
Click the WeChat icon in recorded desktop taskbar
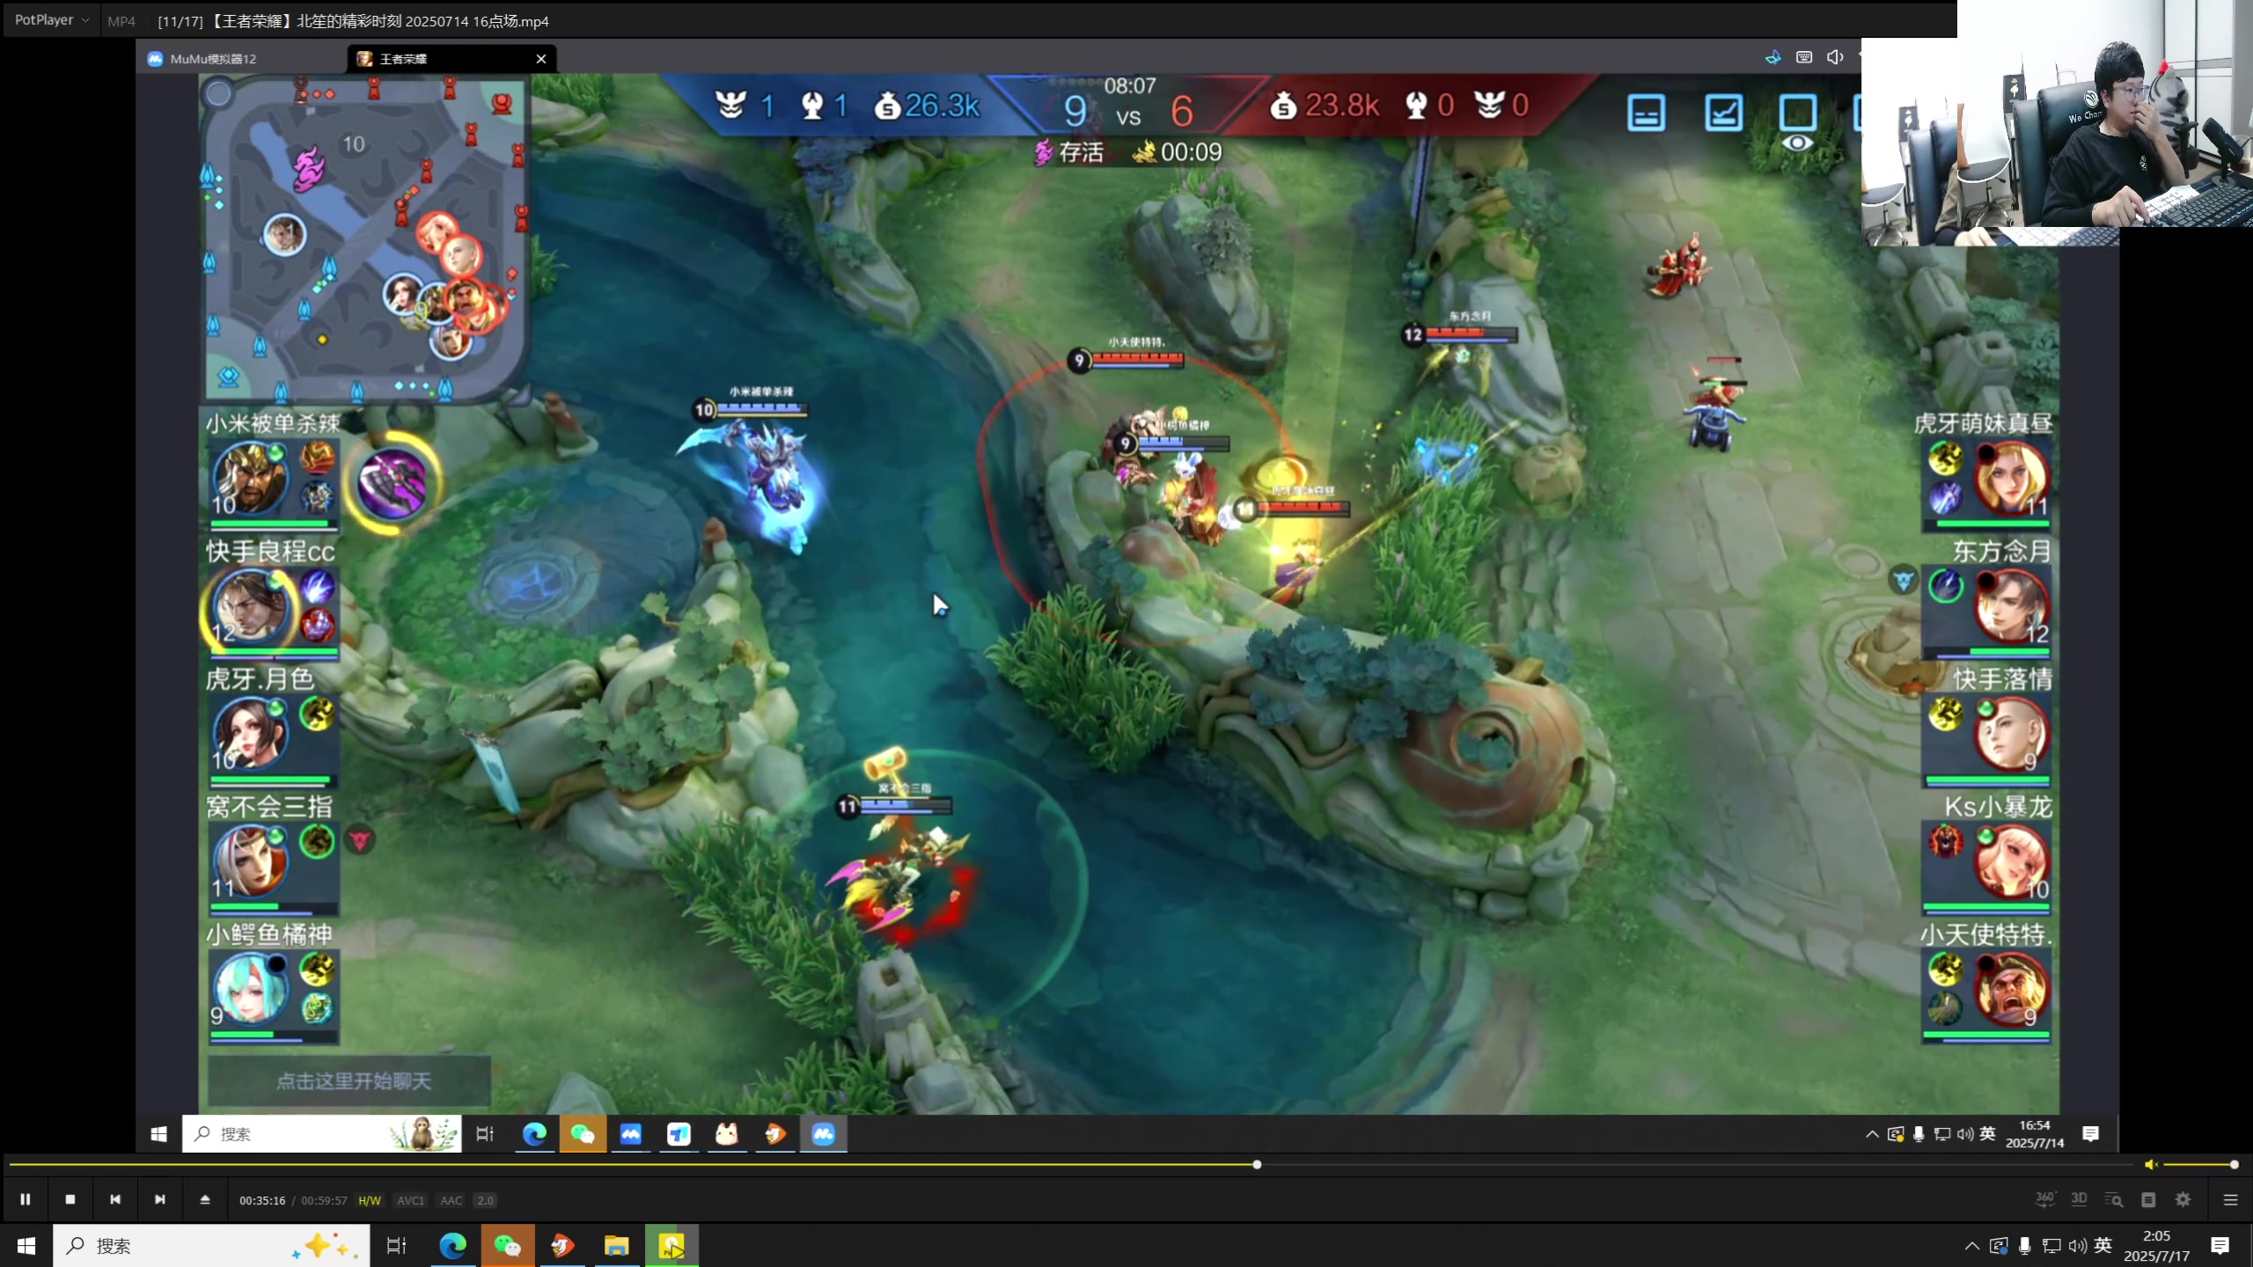[583, 1134]
